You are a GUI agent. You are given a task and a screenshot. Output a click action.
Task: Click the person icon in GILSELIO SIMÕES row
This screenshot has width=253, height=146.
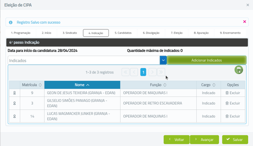pyautogui.click(x=14, y=103)
